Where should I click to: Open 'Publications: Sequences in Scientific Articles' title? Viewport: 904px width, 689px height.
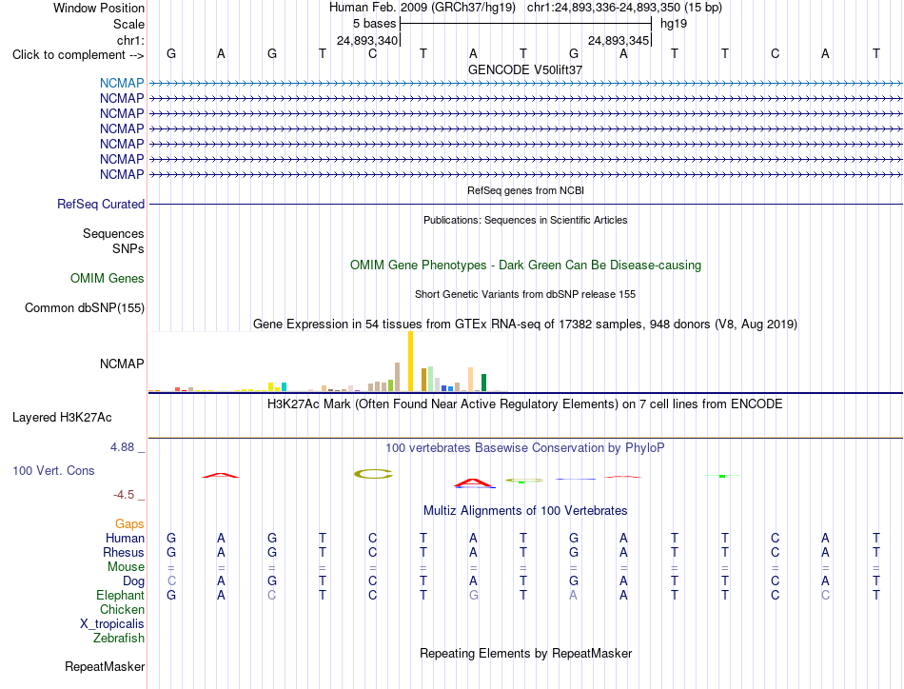tap(525, 220)
